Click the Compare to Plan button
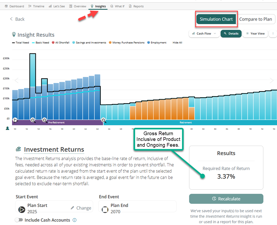Screen dimensions: 277x225 [x=255, y=19]
